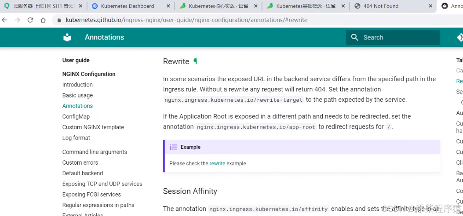
Task: Click the Example admonition title
Action: pos(190,147)
